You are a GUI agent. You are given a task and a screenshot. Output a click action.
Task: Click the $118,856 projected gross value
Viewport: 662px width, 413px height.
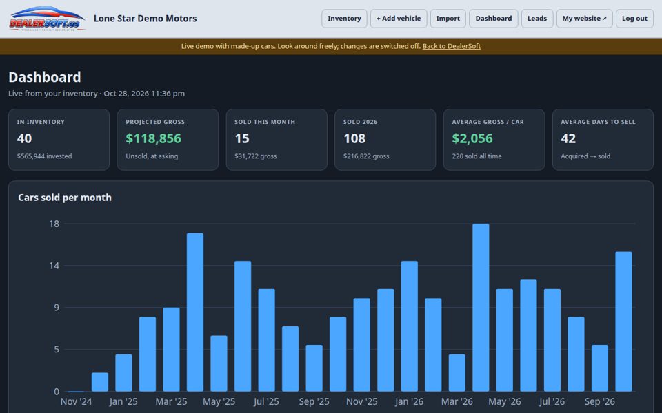pyautogui.click(x=153, y=138)
